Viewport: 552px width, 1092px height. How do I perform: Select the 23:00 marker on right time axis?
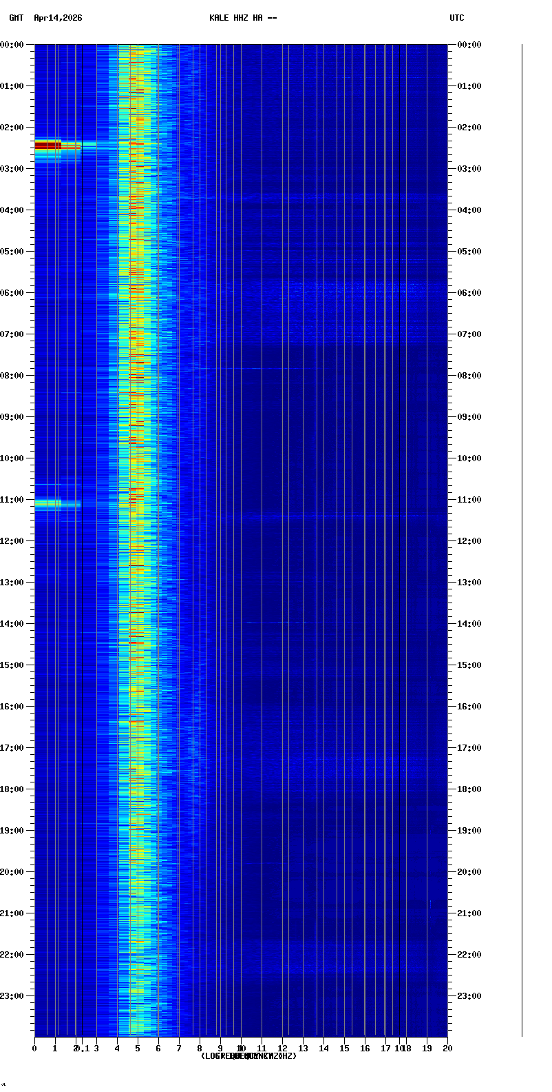(x=469, y=996)
